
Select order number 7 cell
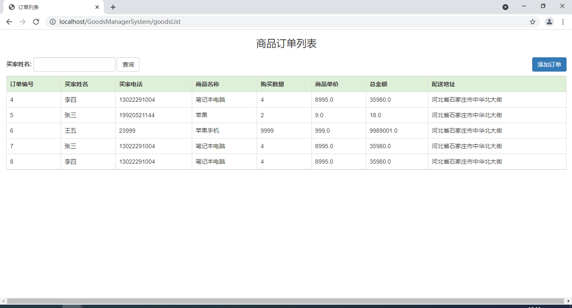tap(33, 146)
